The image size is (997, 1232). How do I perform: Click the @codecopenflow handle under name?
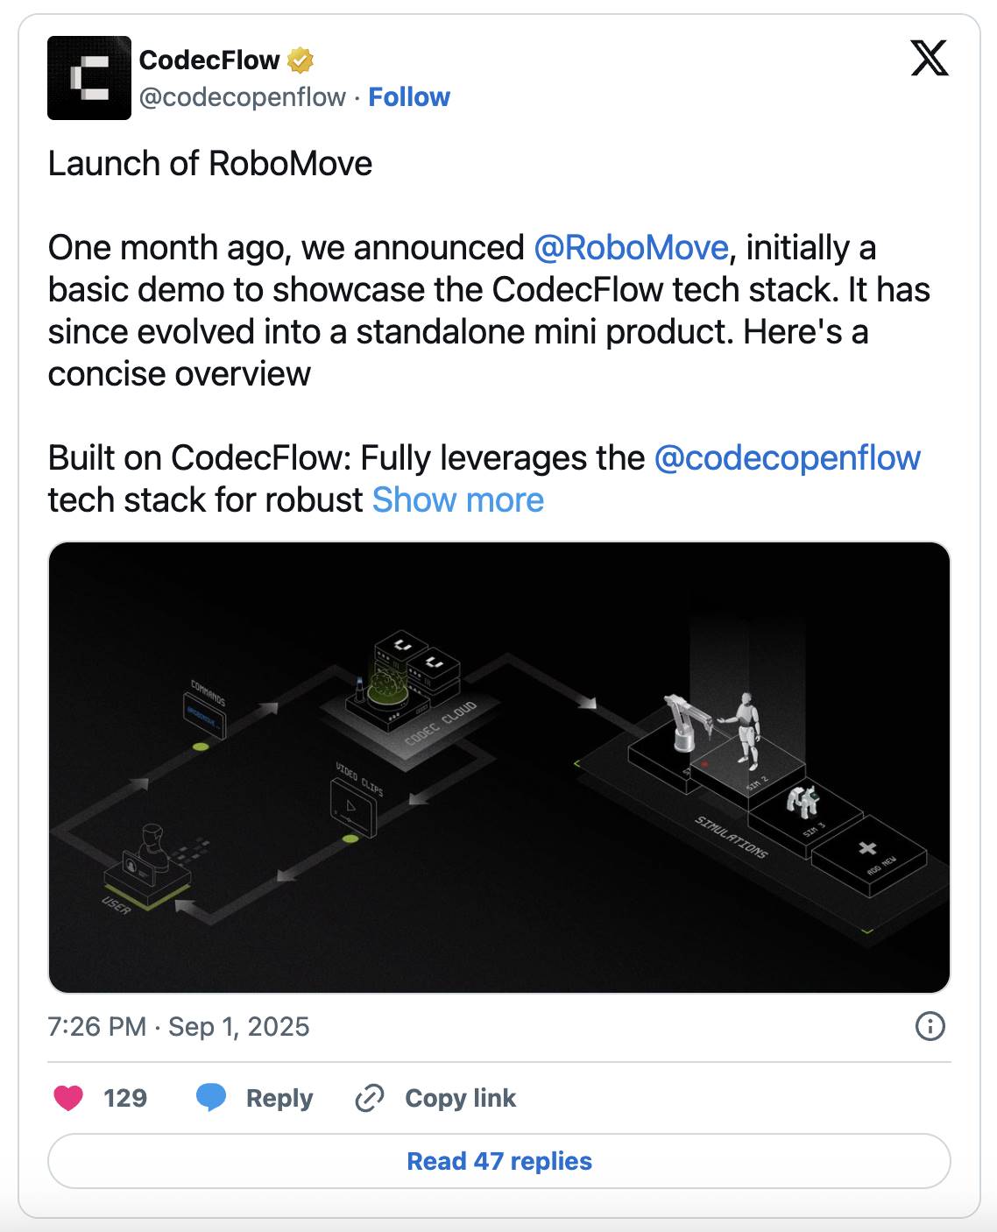pyautogui.click(x=243, y=97)
